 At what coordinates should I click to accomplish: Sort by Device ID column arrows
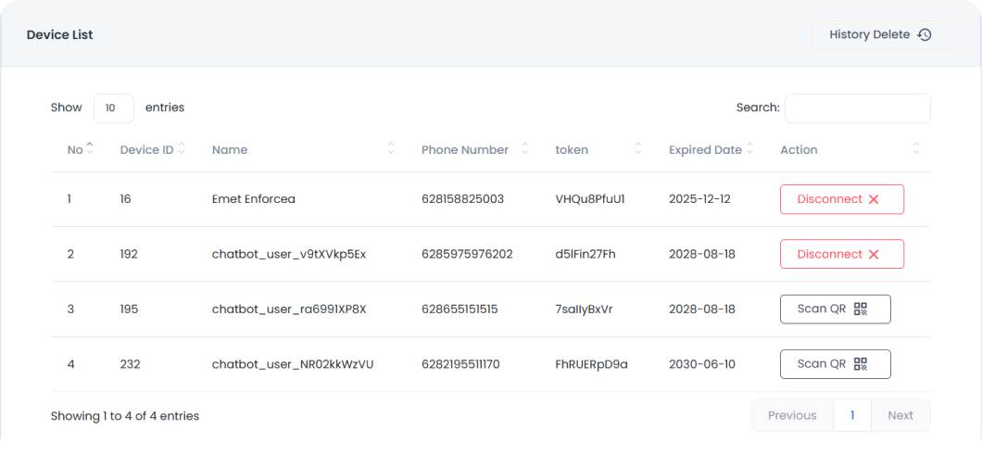[x=182, y=148]
